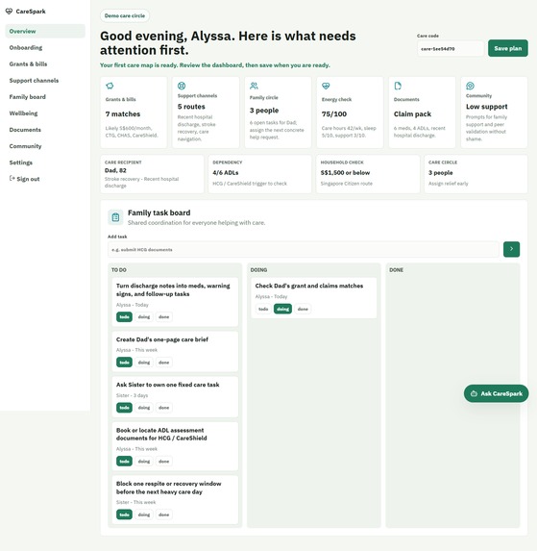
Task: Click the Care circle '3 people' summary card
Action: tap(476, 174)
